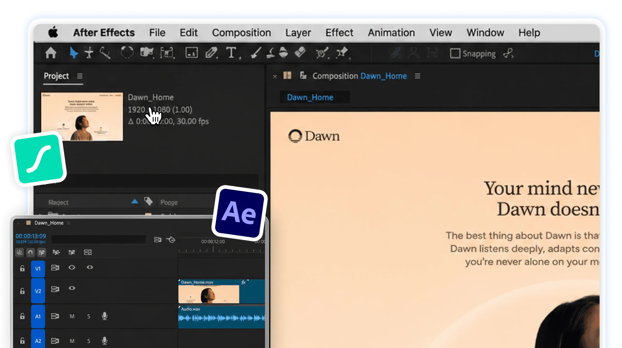Select the V2 track target
The image size is (622, 348).
(x=38, y=291)
